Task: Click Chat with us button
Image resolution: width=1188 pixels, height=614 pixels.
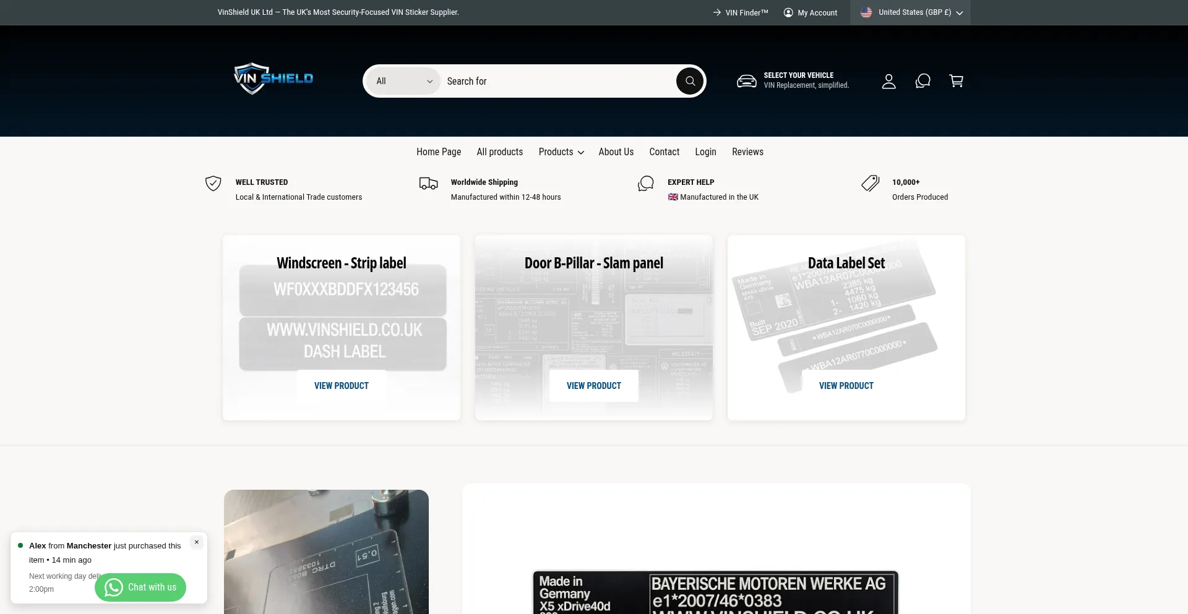Action: point(140,587)
